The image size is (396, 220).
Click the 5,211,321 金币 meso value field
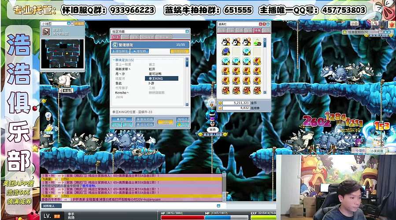[236, 103]
